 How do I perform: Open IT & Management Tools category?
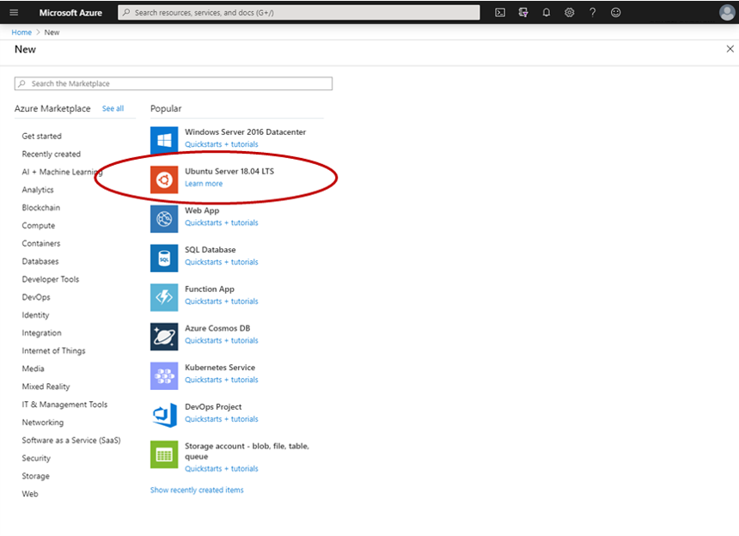tap(64, 405)
